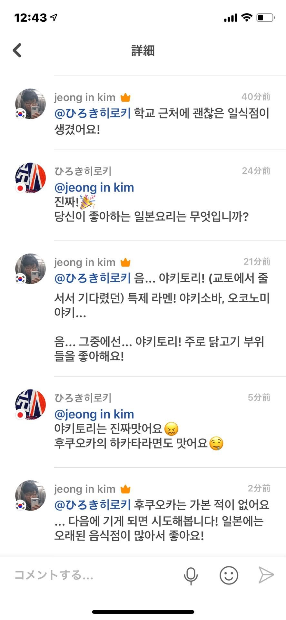This screenshot has width=286, height=620.
Task: Open ひろき히로키's avatar in the 5分前 comment
Action: [30, 405]
